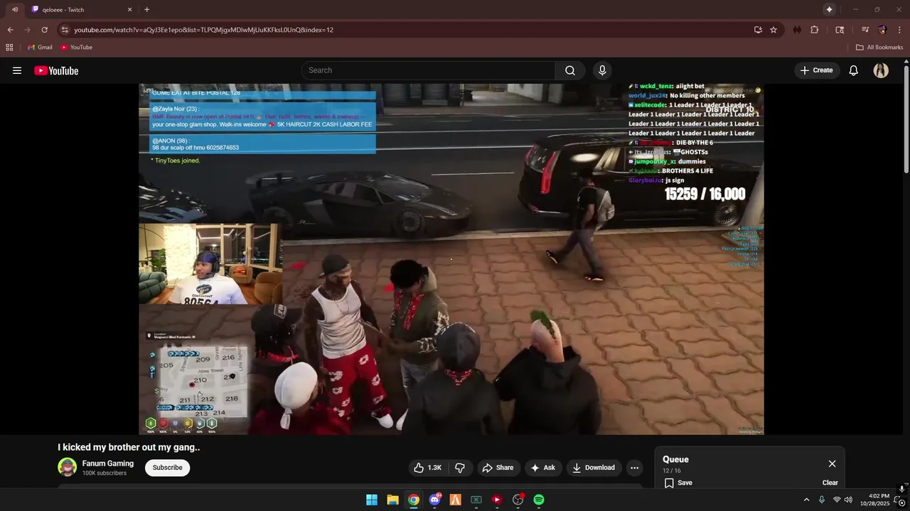Like the video with thumbs up

(x=428, y=468)
